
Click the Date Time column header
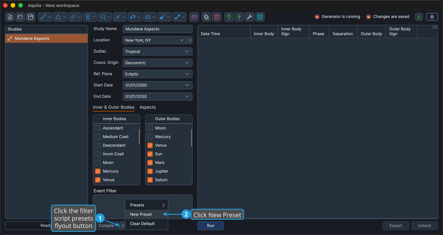coord(224,32)
